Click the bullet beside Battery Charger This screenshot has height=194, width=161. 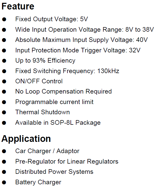click(4, 182)
